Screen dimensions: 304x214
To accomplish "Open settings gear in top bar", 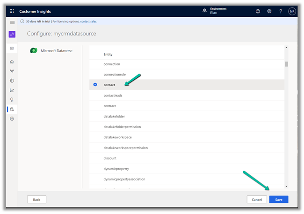I will (x=269, y=11).
